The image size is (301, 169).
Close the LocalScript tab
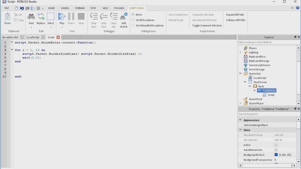[x=43, y=37]
